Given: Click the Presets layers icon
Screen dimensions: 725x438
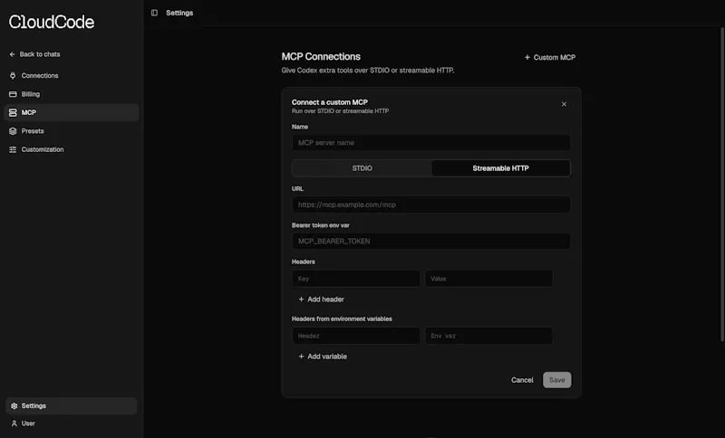Looking at the screenshot, I should point(13,131).
